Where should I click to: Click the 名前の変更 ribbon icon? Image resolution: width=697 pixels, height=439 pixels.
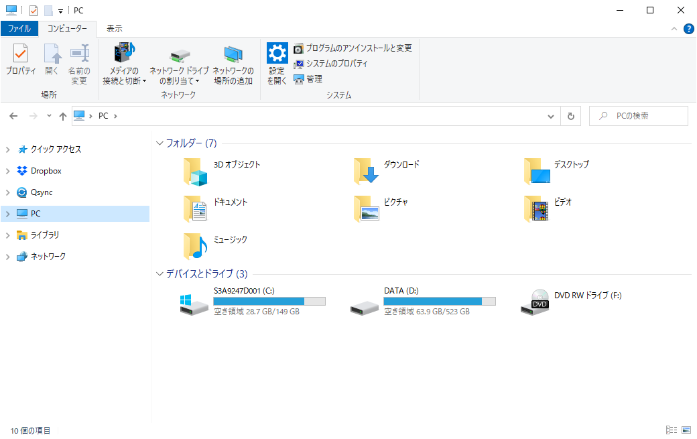click(80, 54)
